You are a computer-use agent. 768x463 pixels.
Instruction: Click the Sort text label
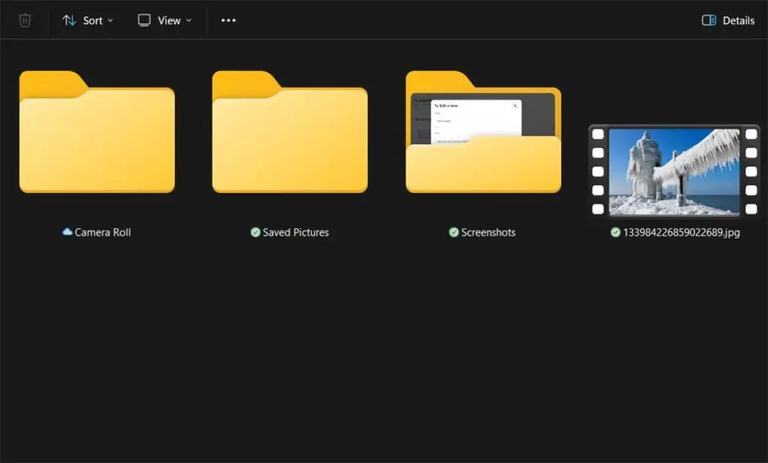92,20
